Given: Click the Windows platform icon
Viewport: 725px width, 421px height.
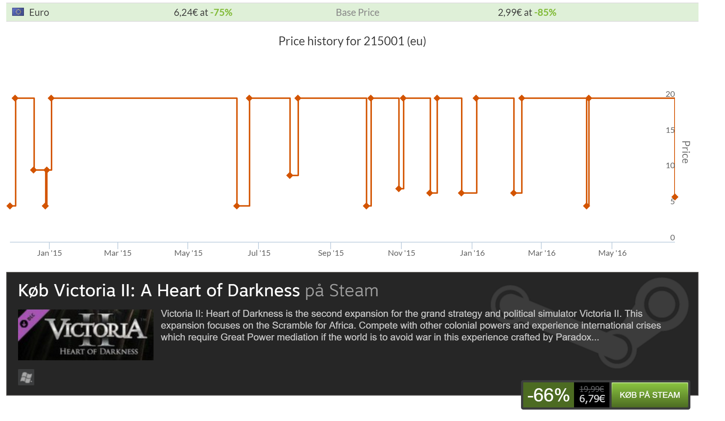Looking at the screenshot, I should (26, 377).
